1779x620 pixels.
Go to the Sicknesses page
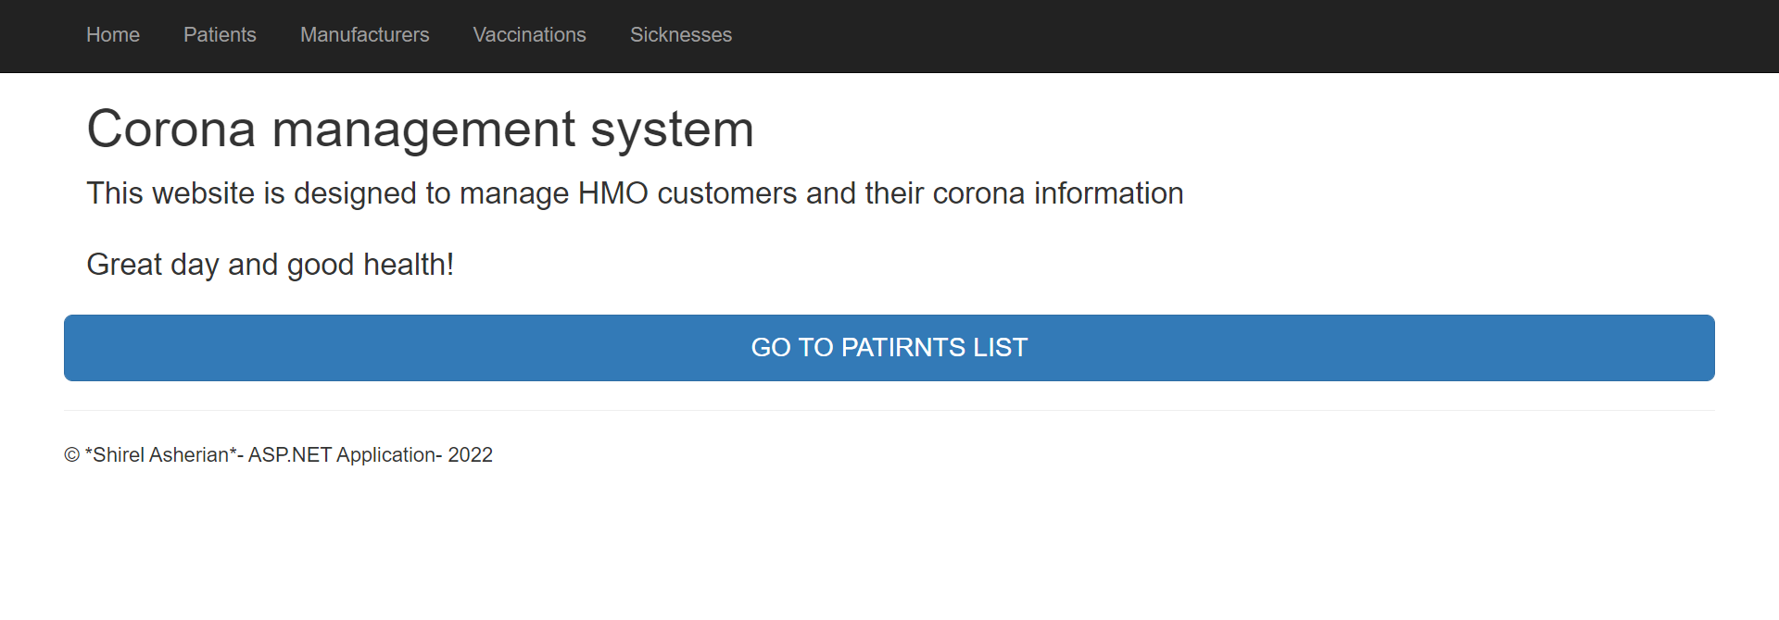pyautogui.click(x=680, y=35)
